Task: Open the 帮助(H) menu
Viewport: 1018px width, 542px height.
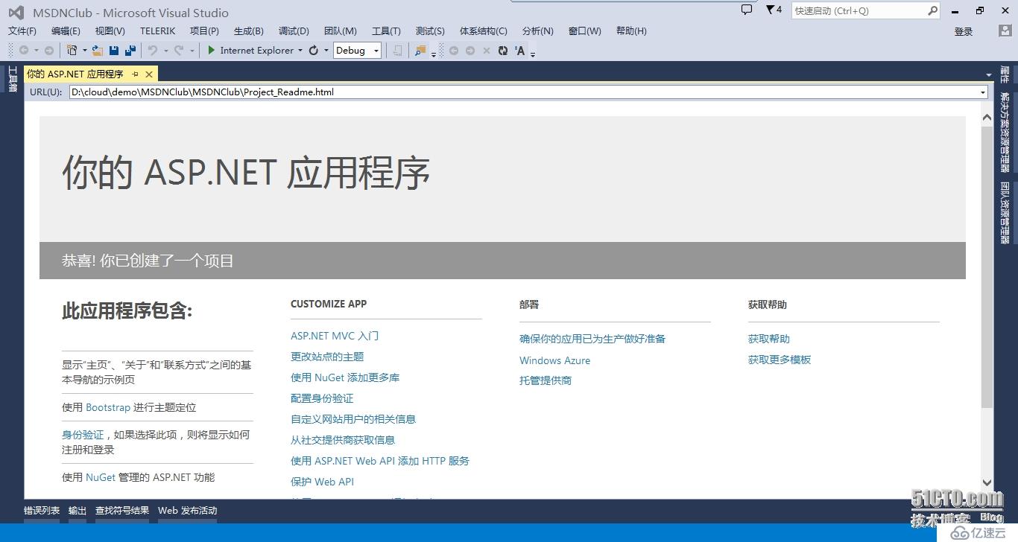Action: [631, 31]
